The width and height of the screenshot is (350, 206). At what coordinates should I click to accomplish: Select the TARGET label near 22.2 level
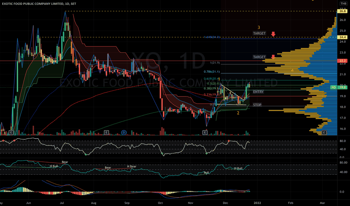point(259,57)
